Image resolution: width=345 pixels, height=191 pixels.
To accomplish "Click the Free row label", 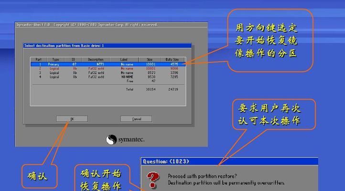I will tap(130, 81).
